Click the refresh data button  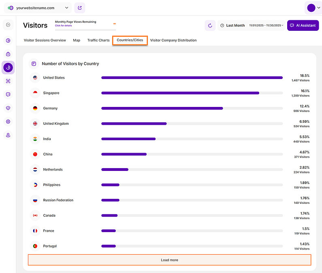pyautogui.click(x=210, y=26)
